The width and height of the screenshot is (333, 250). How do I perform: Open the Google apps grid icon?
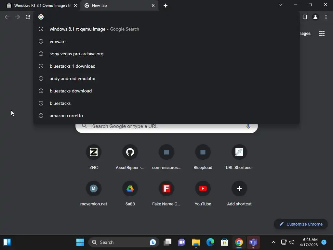pyautogui.click(x=322, y=34)
